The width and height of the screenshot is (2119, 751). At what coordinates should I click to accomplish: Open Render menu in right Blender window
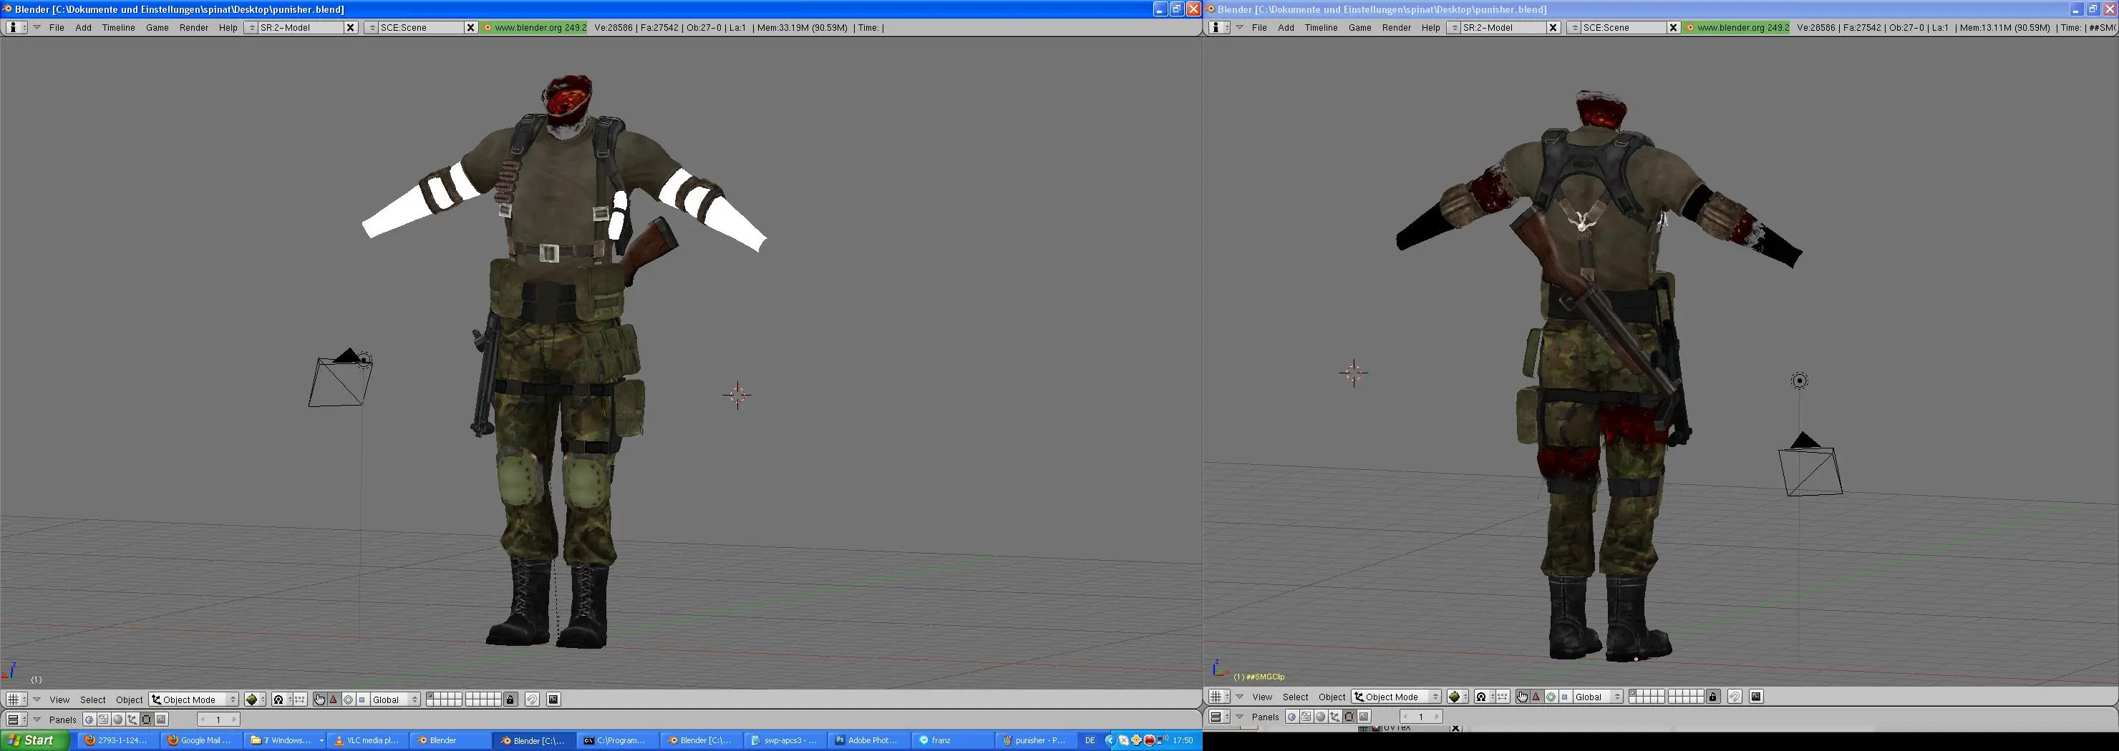click(1397, 27)
